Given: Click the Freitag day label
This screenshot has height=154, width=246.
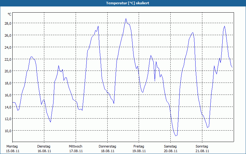Looking at the screenshot, I should tap(139, 147).
